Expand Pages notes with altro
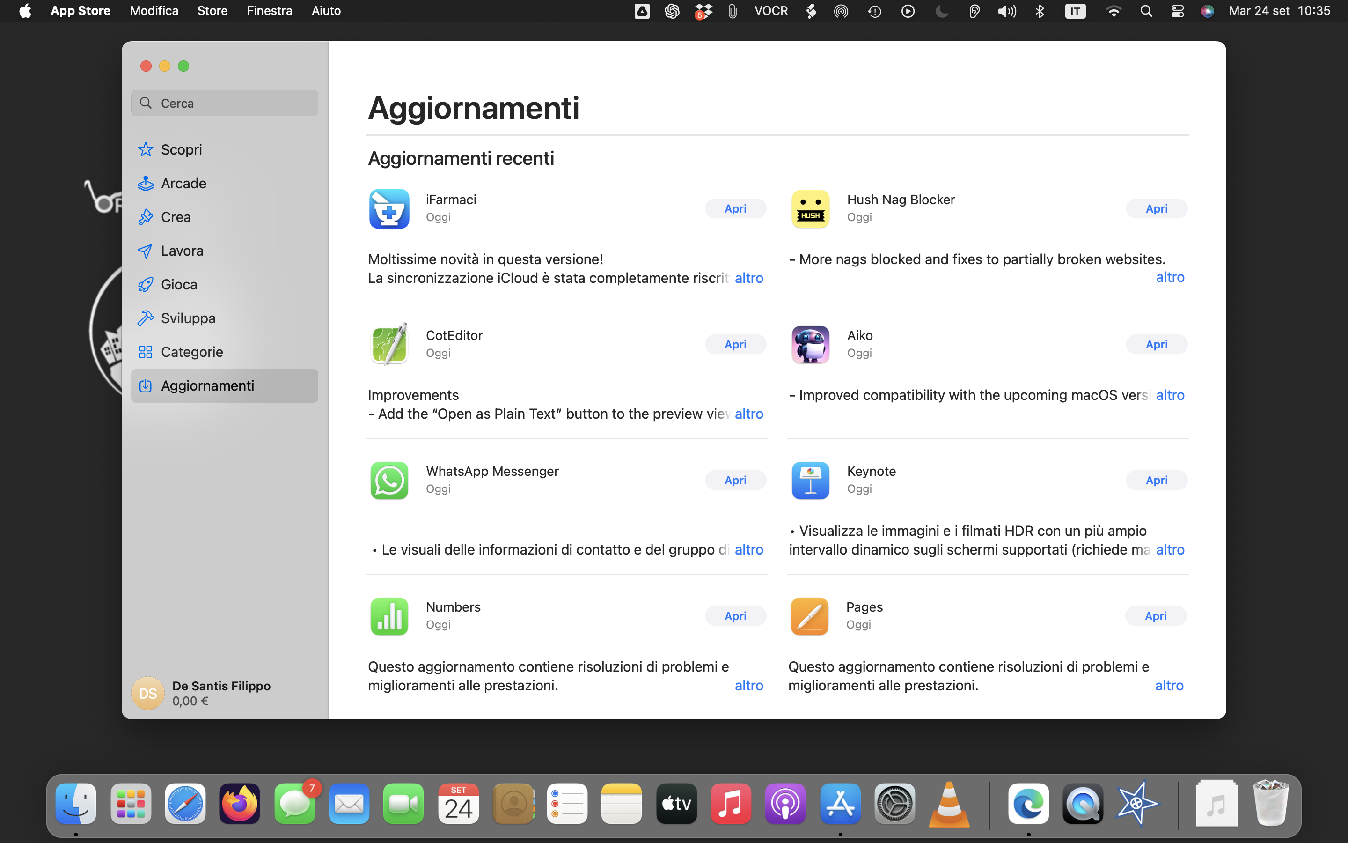This screenshot has width=1348, height=843. pos(1169,685)
